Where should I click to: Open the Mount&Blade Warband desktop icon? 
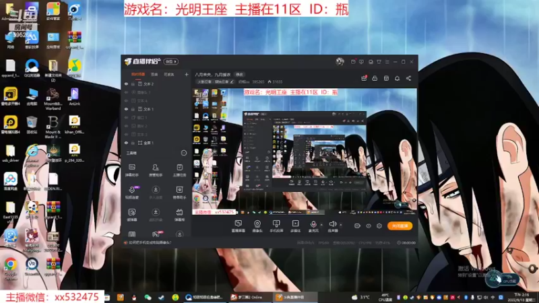tap(53, 99)
